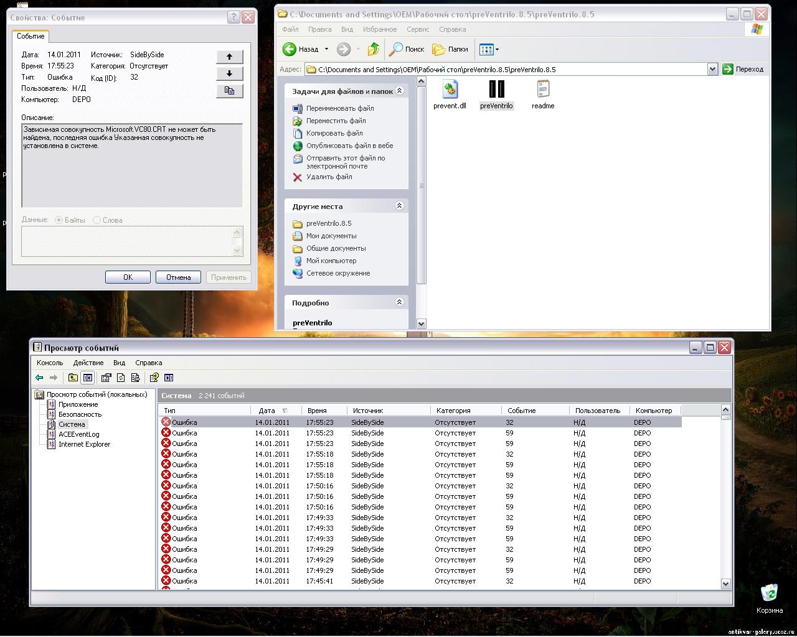797x637 pixels.
Task: Select the Слова radio button
Action: pos(97,220)
